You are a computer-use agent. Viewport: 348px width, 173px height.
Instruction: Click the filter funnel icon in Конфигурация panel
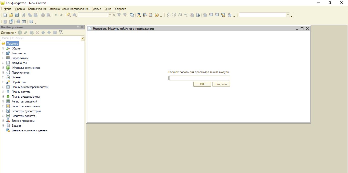coord(61,32)
